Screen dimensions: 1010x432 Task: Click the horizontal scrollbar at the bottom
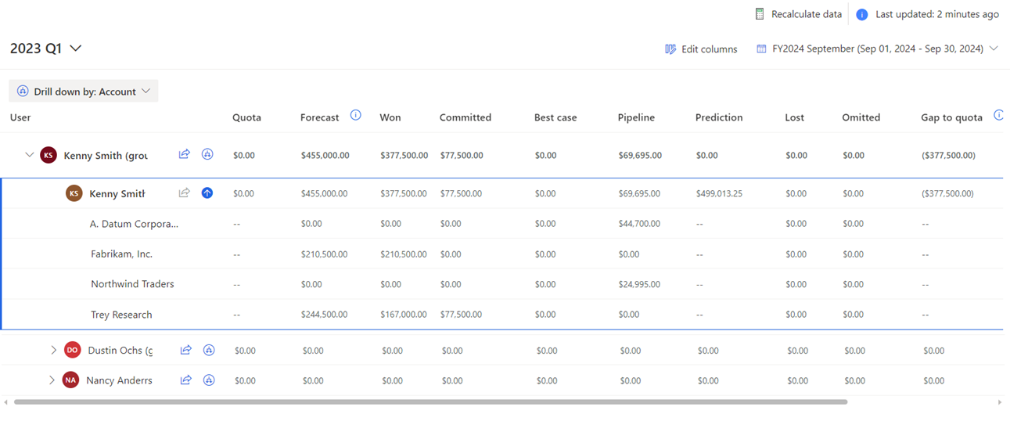pos(430,402)
